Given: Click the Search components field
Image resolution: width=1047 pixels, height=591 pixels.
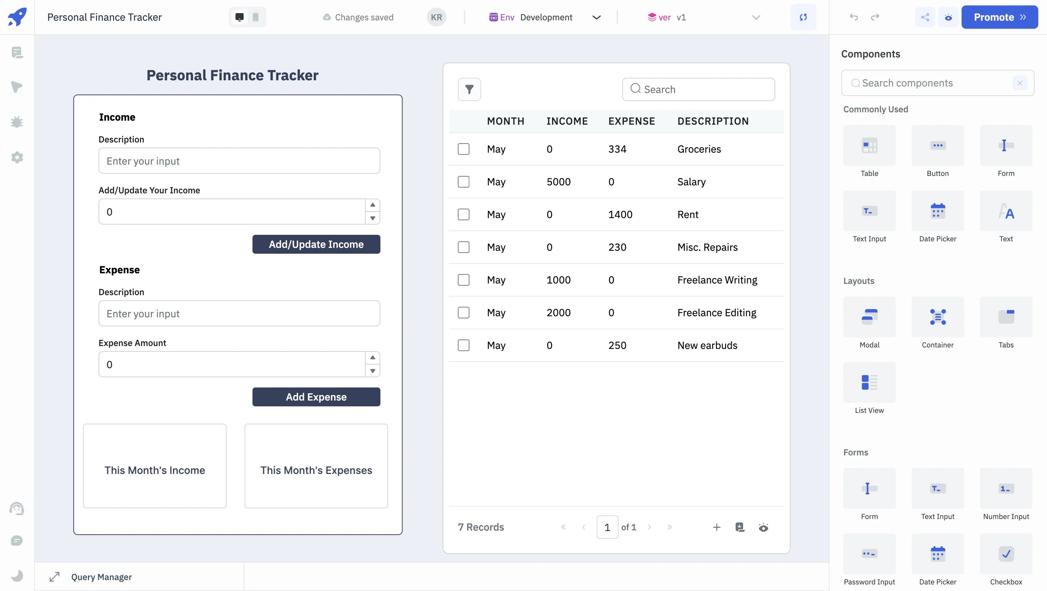Looking at the screenshot, I should 931,83.
